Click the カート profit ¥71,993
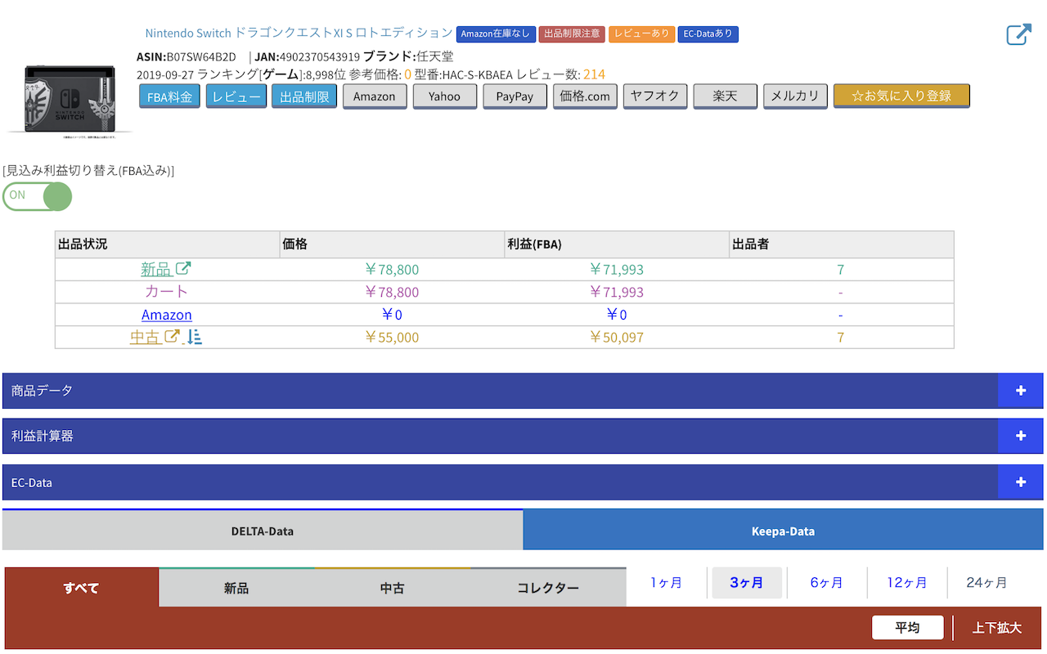 click(x=616, y=292)
